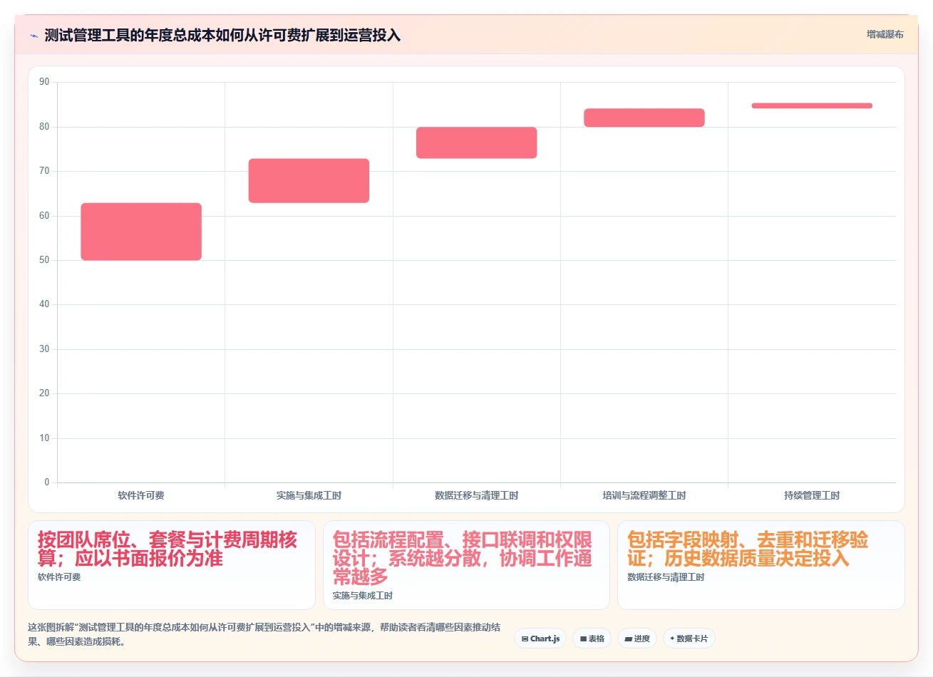Select the 培训与流程调整工时 waterfall bar

pyautogui.click(x=644, y=118)
